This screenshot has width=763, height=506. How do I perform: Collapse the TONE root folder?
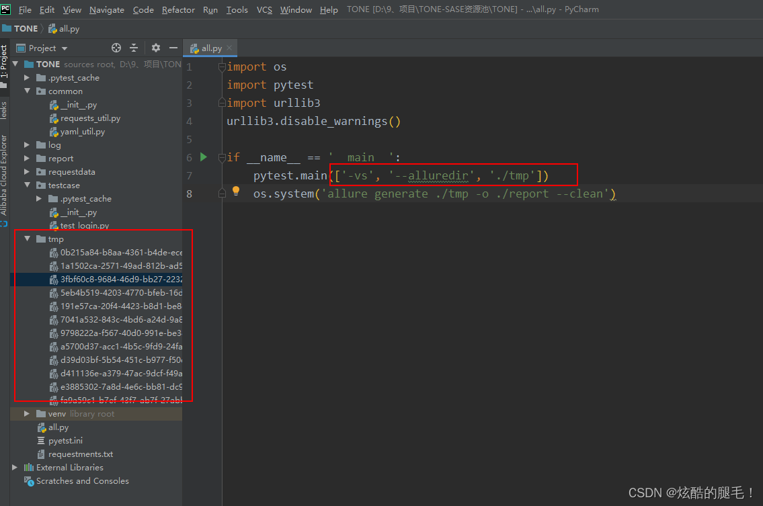pos(15,64)
